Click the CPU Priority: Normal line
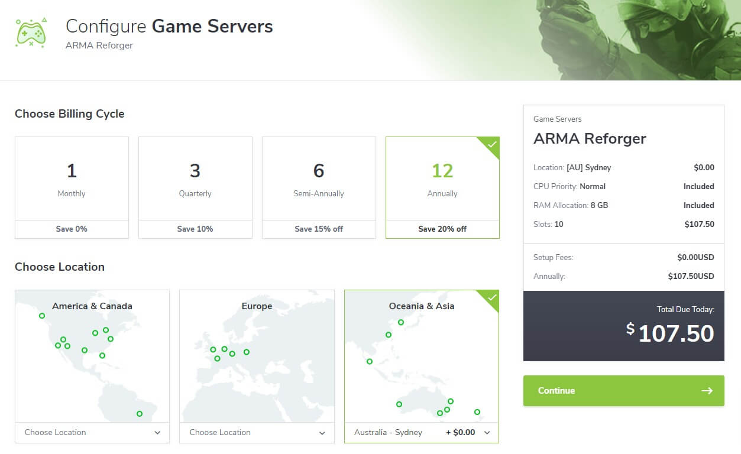741x454 pixels. coord(624,187)
